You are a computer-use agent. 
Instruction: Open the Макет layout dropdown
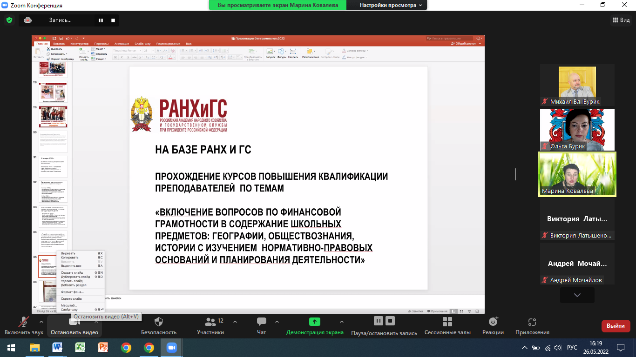point(98,49)
